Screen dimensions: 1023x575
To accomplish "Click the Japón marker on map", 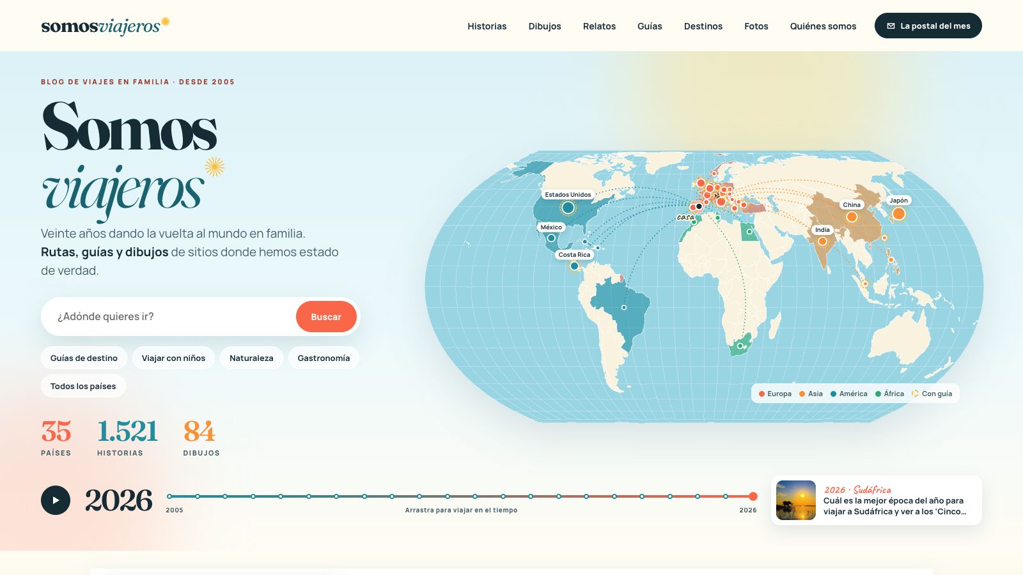I will tap(898, 214).
